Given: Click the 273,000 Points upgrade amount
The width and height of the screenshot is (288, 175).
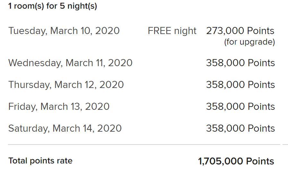Looking at the screenshot, I should [x=240, y=31].
